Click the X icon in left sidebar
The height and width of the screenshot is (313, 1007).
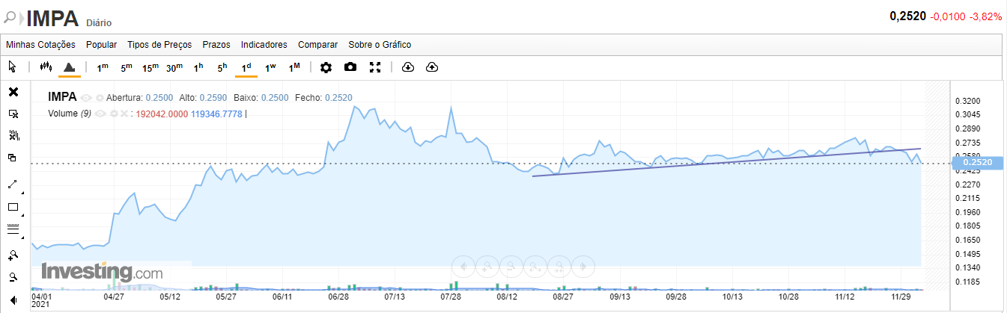[13, 92]
